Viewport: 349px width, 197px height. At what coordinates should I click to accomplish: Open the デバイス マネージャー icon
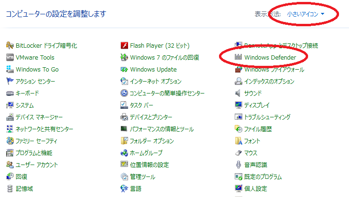tap(10, 117)
